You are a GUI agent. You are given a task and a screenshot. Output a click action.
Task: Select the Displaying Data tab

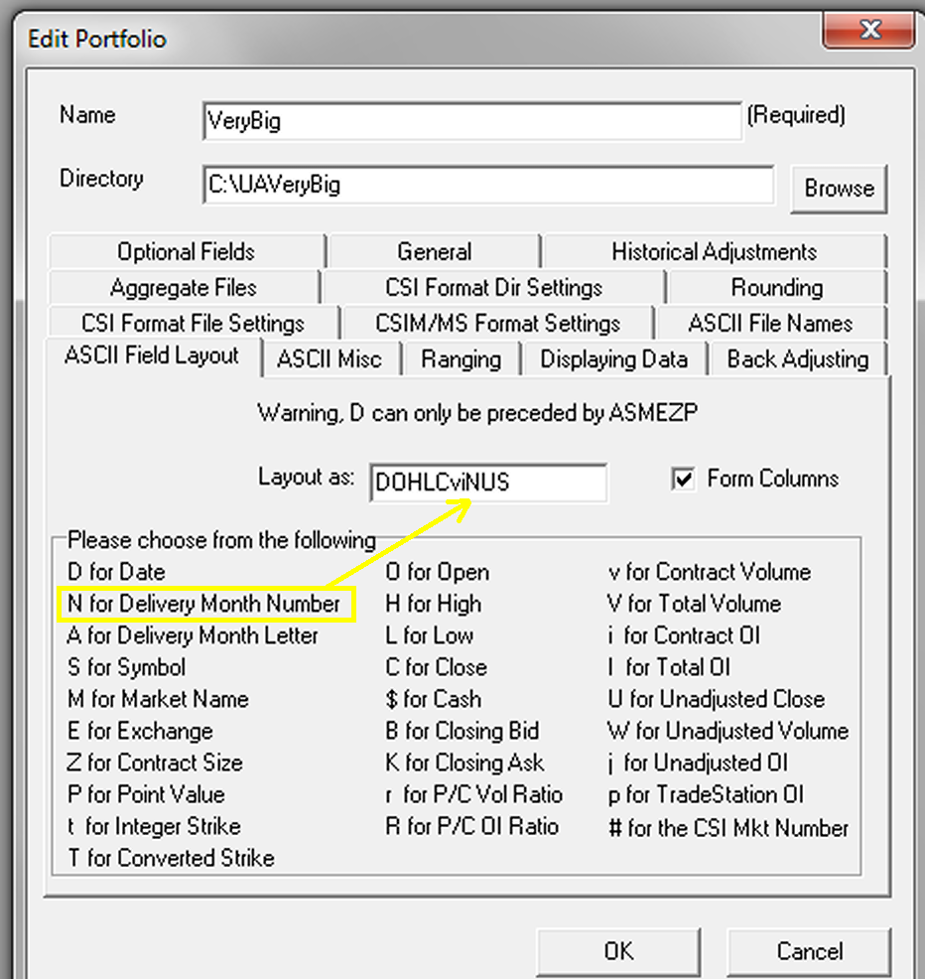point(613,358)
